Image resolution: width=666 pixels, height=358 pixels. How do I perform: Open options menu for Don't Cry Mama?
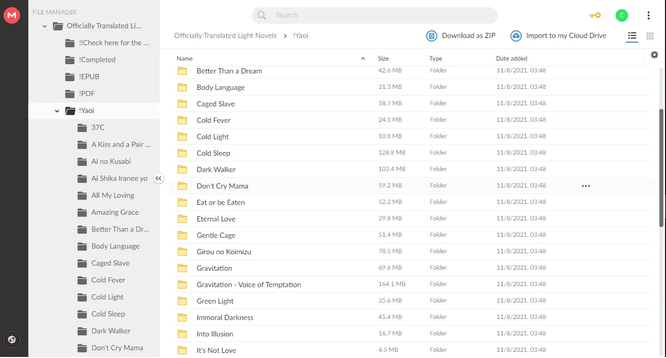(x=586, y=186)
